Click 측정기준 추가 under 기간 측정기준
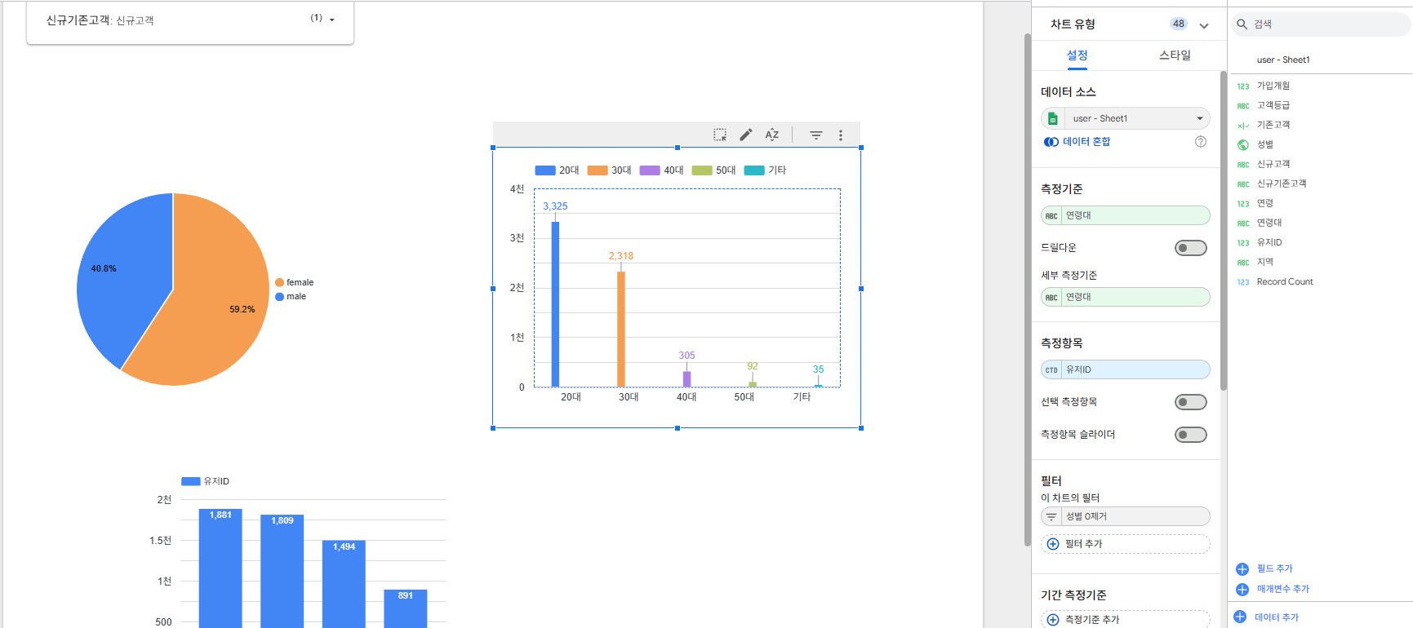 (1126, 620)
